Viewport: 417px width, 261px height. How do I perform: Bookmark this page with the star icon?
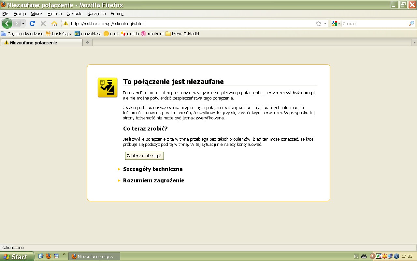pos(319,23)
